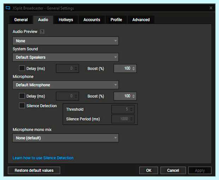
Task: Open the Accounts tab
Action: coord(92,20)
